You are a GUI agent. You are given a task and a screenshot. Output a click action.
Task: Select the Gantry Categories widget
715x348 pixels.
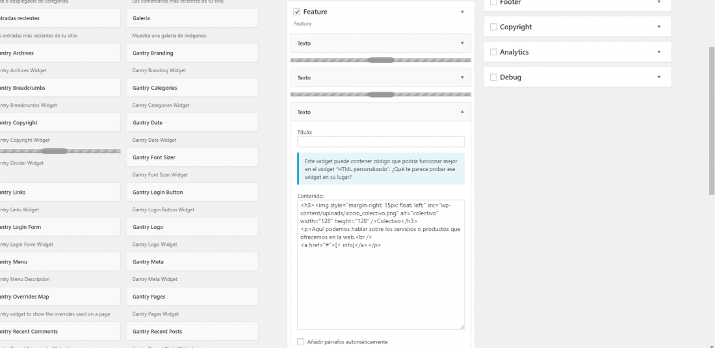[192, 88]
